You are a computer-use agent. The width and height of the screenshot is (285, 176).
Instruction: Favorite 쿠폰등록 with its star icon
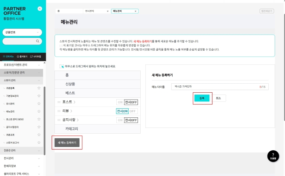click(39, 88)
